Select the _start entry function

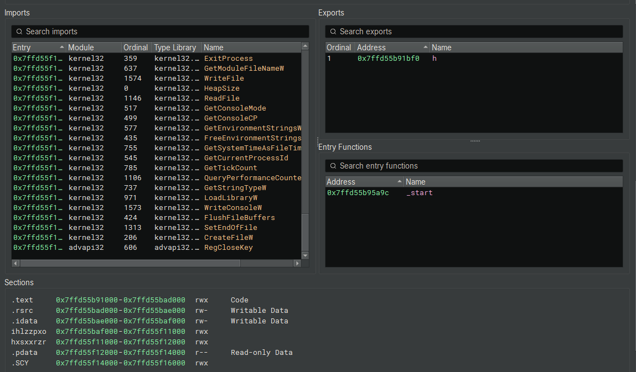click(x=418, y=193)
